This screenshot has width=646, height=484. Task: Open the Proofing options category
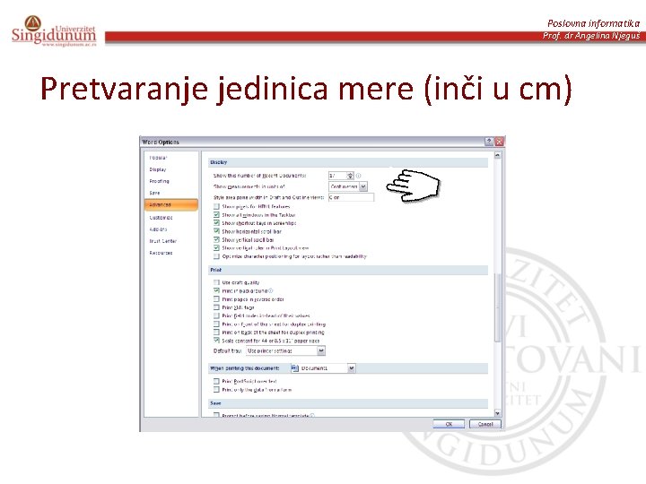(159, 181)
